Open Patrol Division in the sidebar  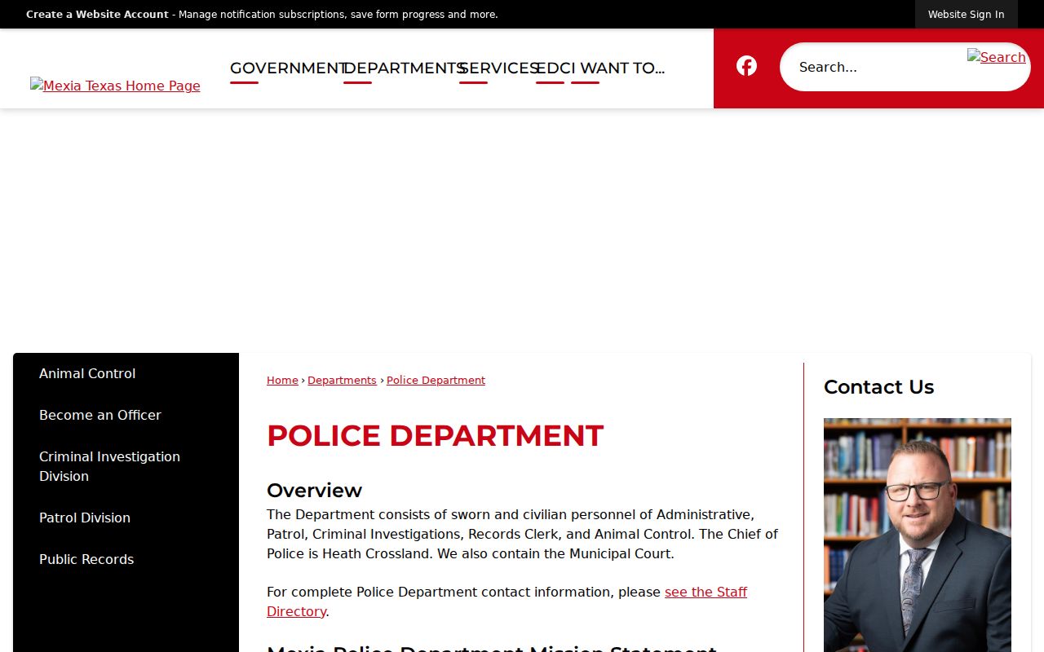pyautogui.click(x=85, y=518)
